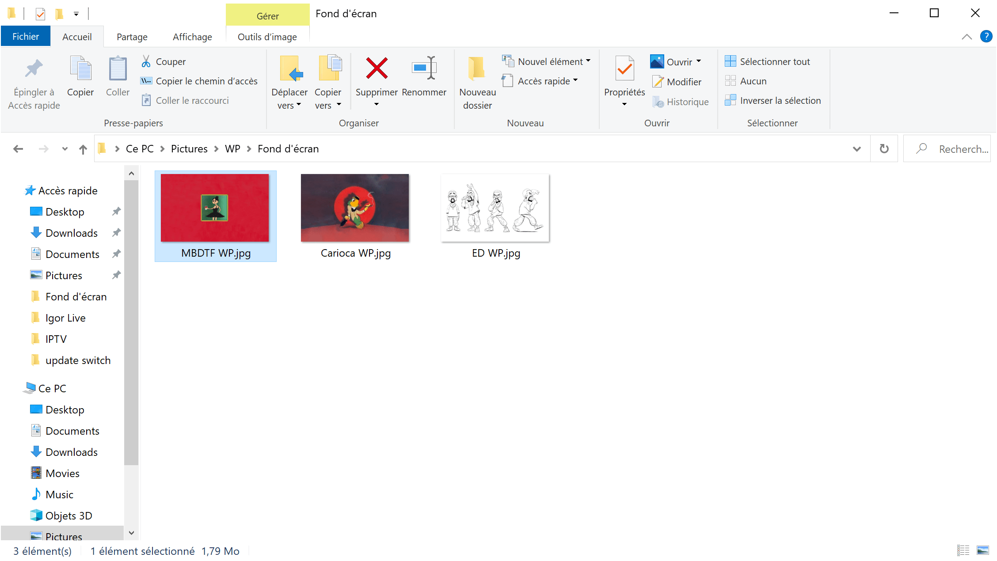Switch to large thumbnails view in status bar
Viewport: 997px width, 561px height.
983,550
